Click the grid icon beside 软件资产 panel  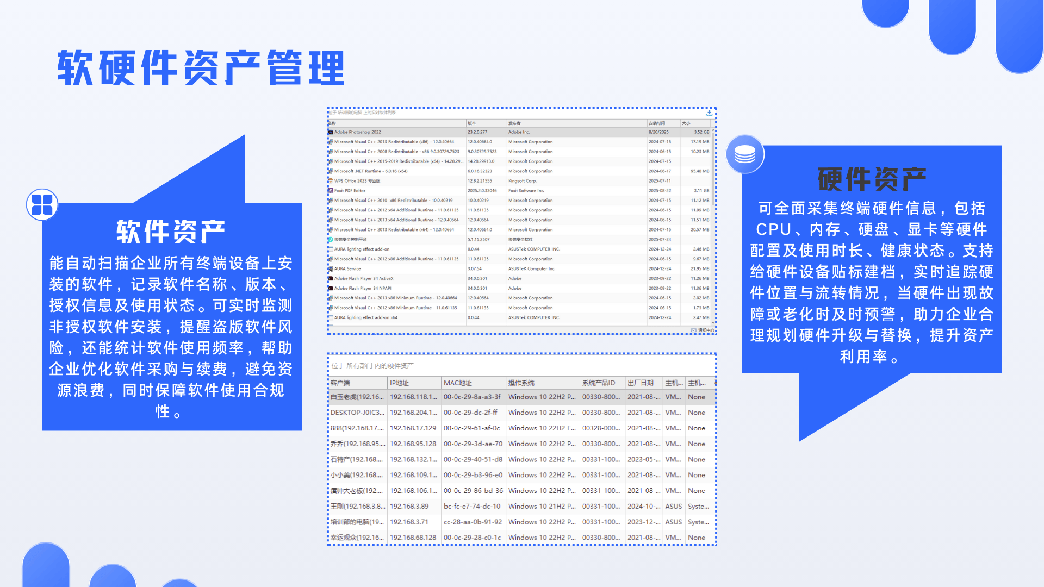(x=42, y=205)
